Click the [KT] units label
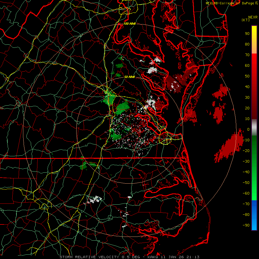 point(245,20)
